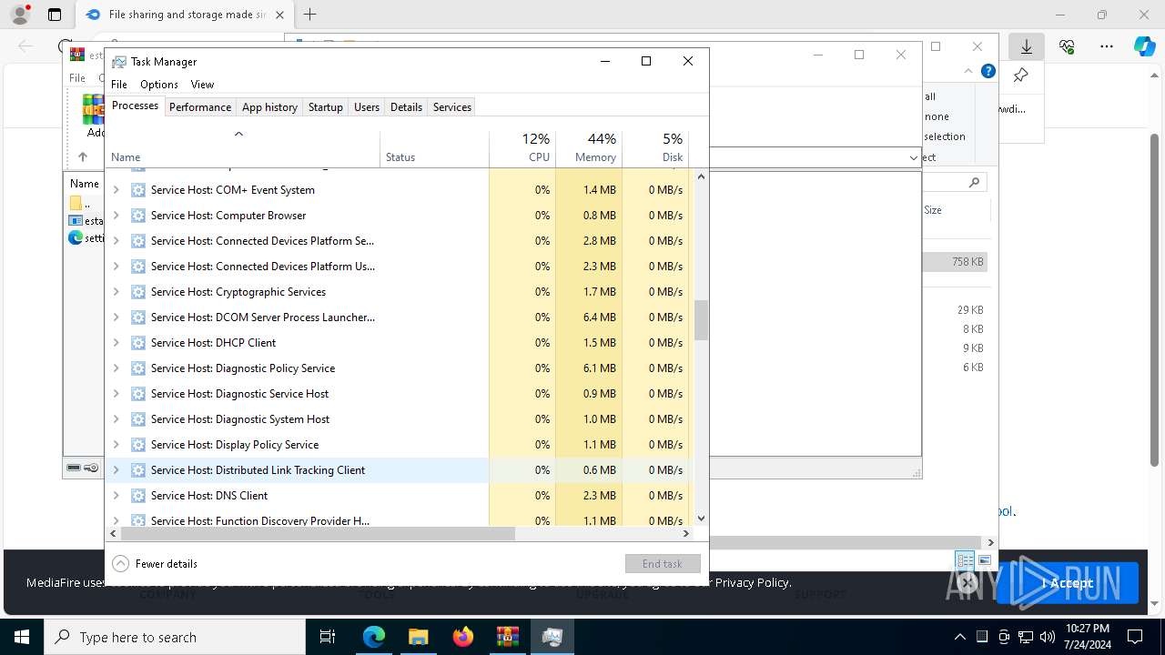This screenshot has width=1165, height=655.
Task: Open Edge settings and more ellipsis menu
Action: [1107, 46]
